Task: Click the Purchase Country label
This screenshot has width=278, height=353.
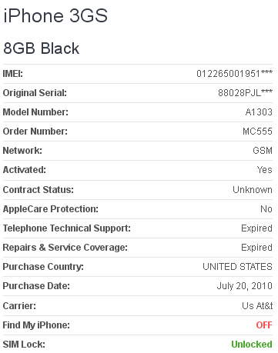Action: [x=43, y=267]
